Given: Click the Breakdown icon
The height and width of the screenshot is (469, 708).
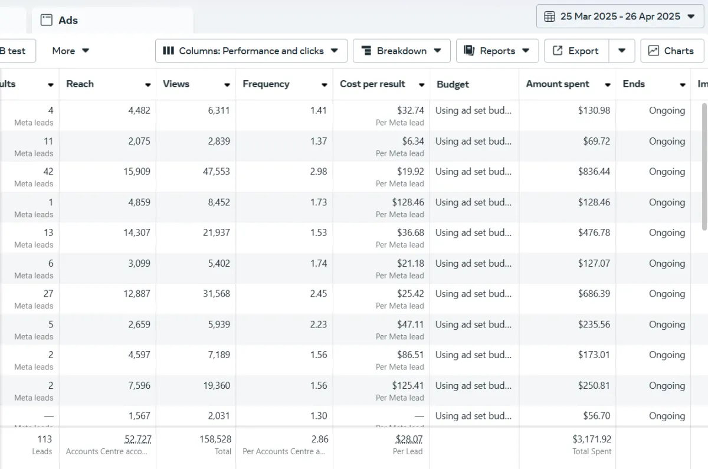Looking at the screenshot, I should (366, 51).
